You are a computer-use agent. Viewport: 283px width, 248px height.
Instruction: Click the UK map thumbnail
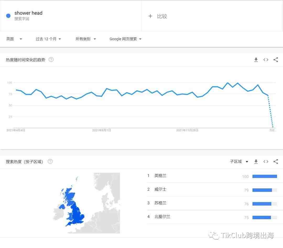(87, 203)
